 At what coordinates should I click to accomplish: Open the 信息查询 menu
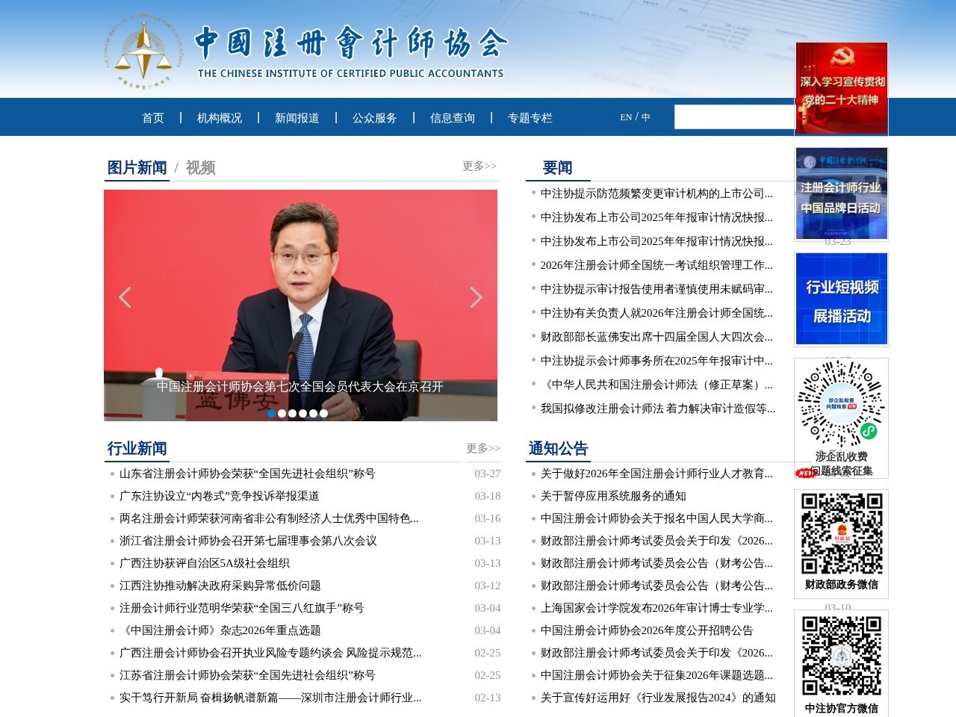(453, 117)
